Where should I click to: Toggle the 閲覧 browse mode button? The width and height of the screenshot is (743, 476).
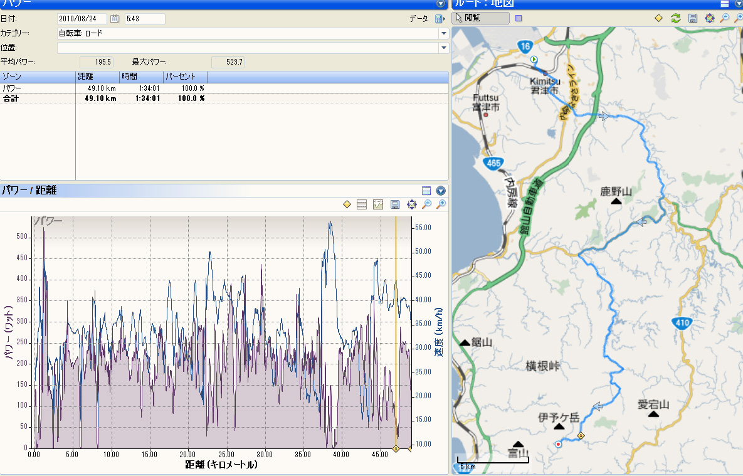481,18
